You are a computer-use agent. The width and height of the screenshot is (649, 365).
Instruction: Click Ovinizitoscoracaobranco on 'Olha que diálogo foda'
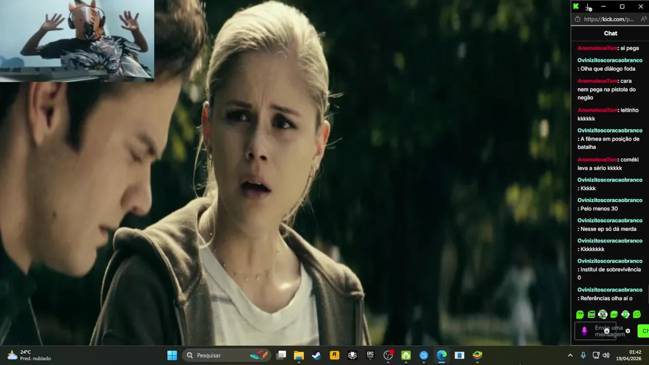tap(610, 60)
